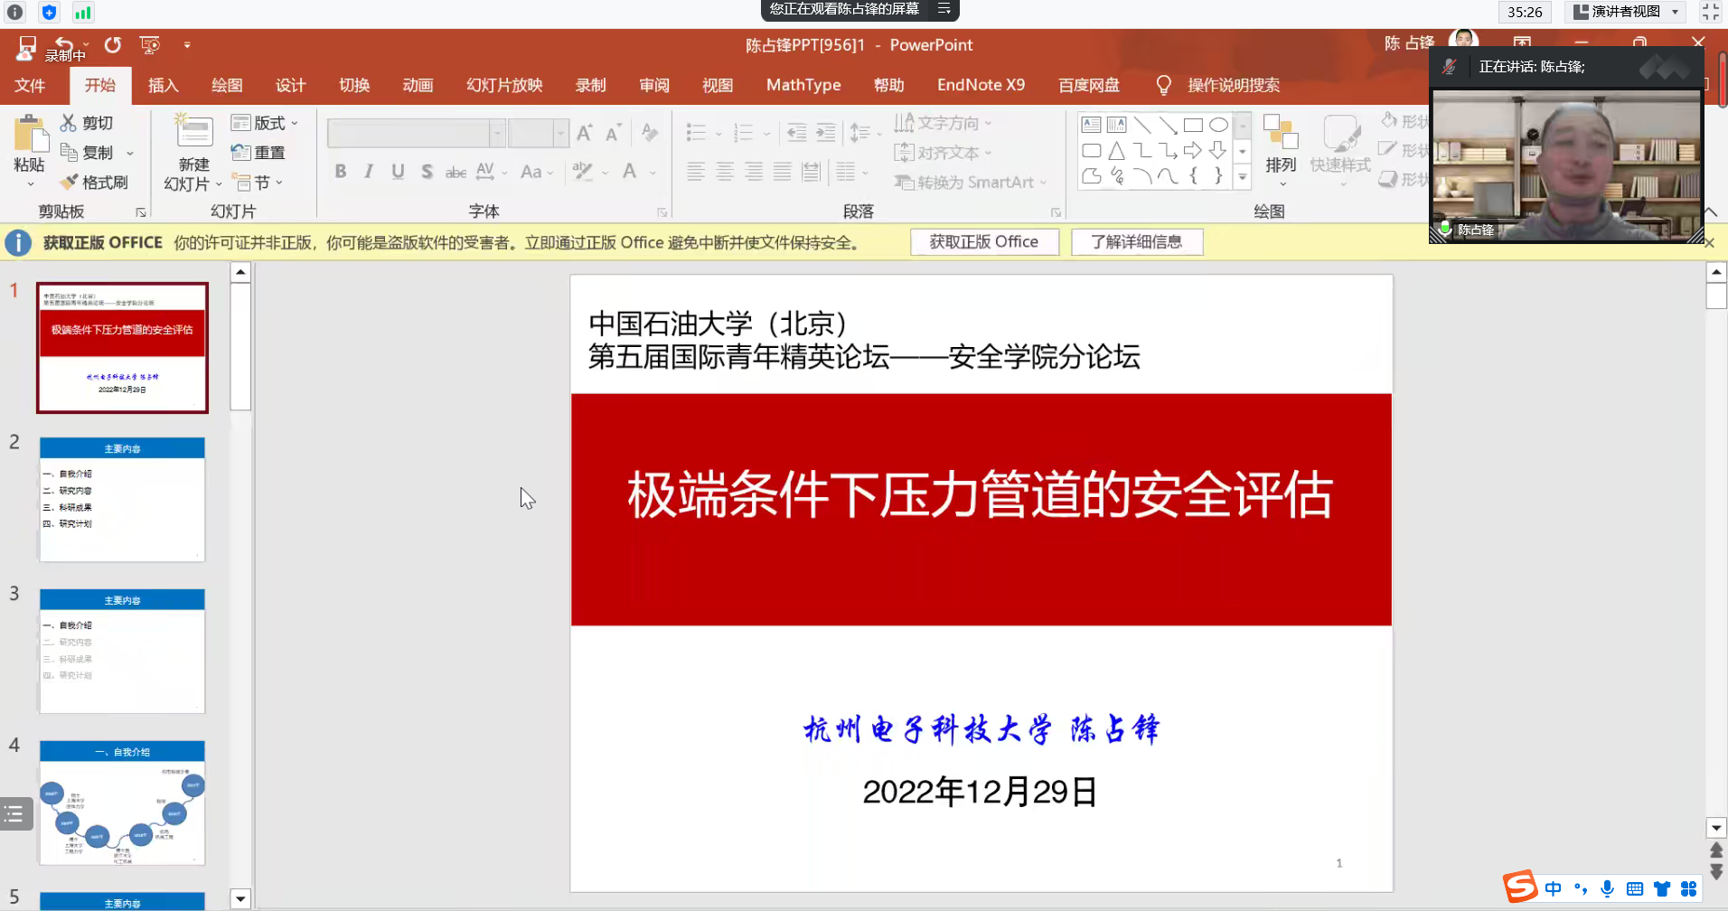1728x911 pixels.
Task: Click the Paste (粘贴) clipboard icon
Action: [x=30, y=136]
